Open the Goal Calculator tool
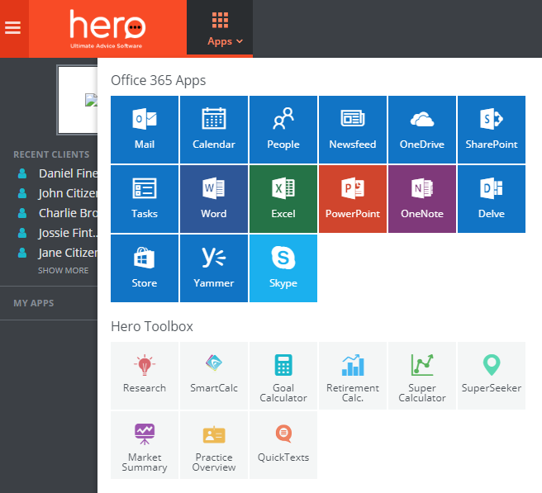Screen dimensions: 542x493 283,376
